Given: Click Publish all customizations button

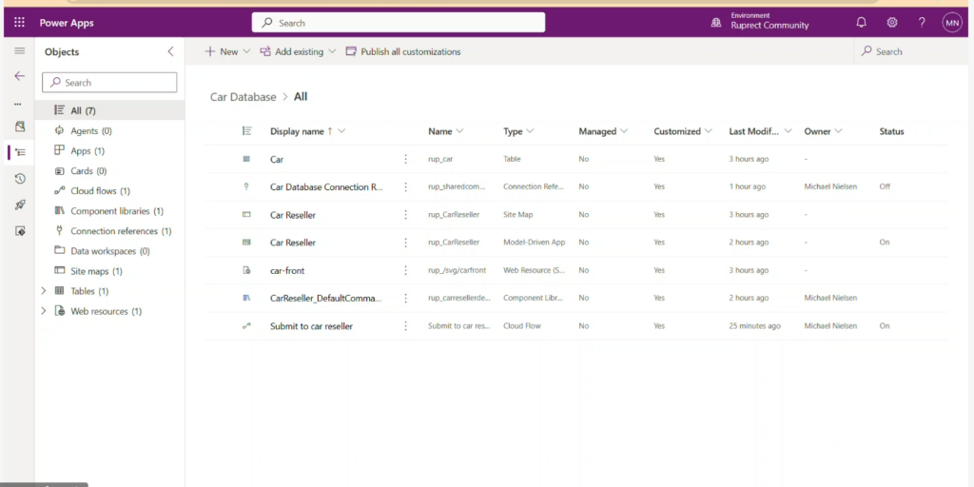Looking at the screenshot, I should pyautogui.click(x=403, y=51).
